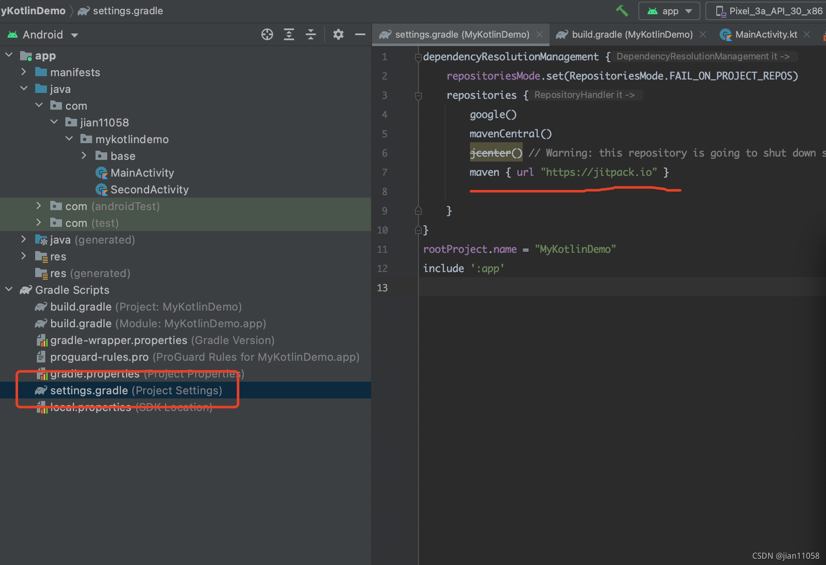Switch to the MainActivity.kt tab
826x565 pixels.
[x=766, y=35]
